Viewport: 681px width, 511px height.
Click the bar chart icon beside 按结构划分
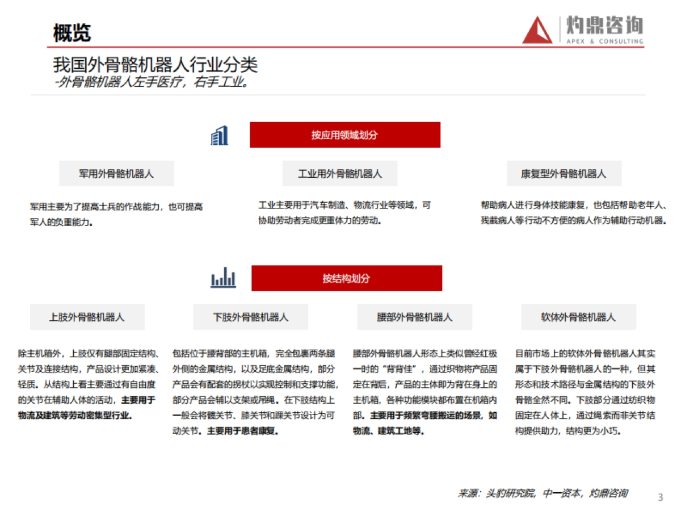click(x=222, y=278)
